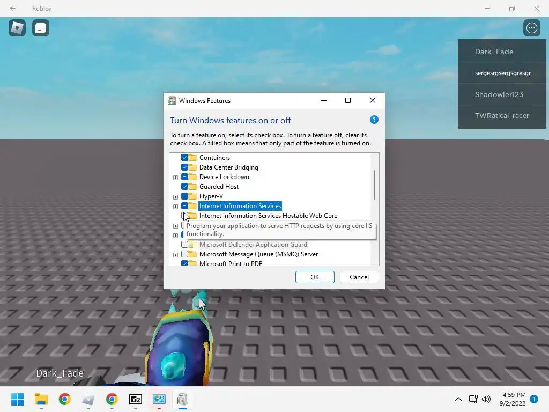
Task: Open the Roblox more options ellipsis button
Action: point(531,28)
